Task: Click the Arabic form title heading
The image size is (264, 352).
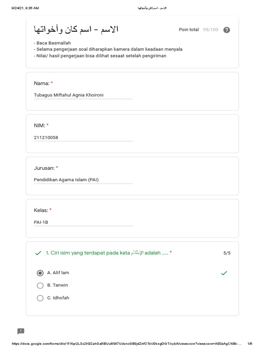Action: (76, 30)
